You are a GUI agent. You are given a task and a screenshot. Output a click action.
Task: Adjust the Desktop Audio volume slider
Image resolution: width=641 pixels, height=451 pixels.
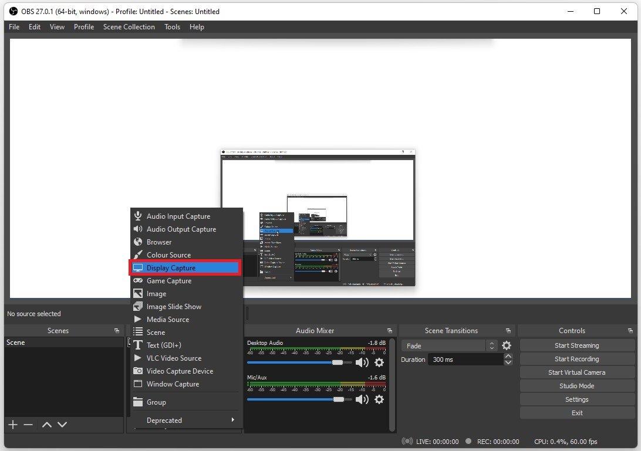tap(338, 362)
